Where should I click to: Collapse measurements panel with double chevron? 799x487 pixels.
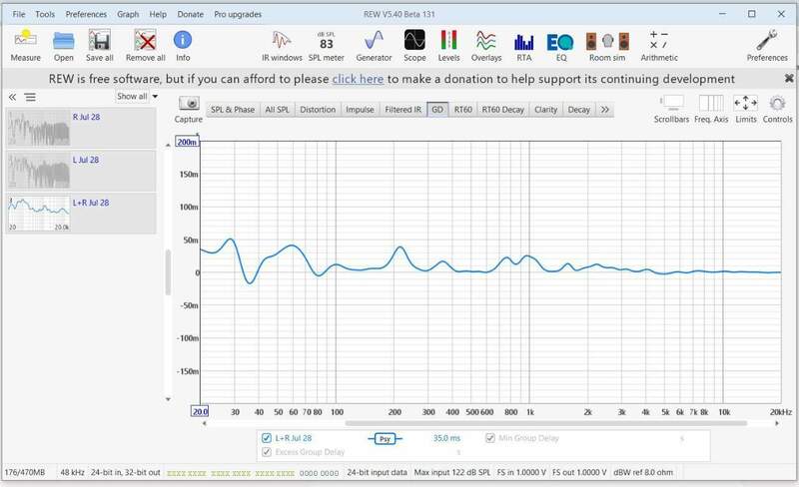click(12, 97)
